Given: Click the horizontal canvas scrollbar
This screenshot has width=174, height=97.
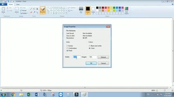Looking at the screenshot, I should pyautogui.click(x=85, y=88).
